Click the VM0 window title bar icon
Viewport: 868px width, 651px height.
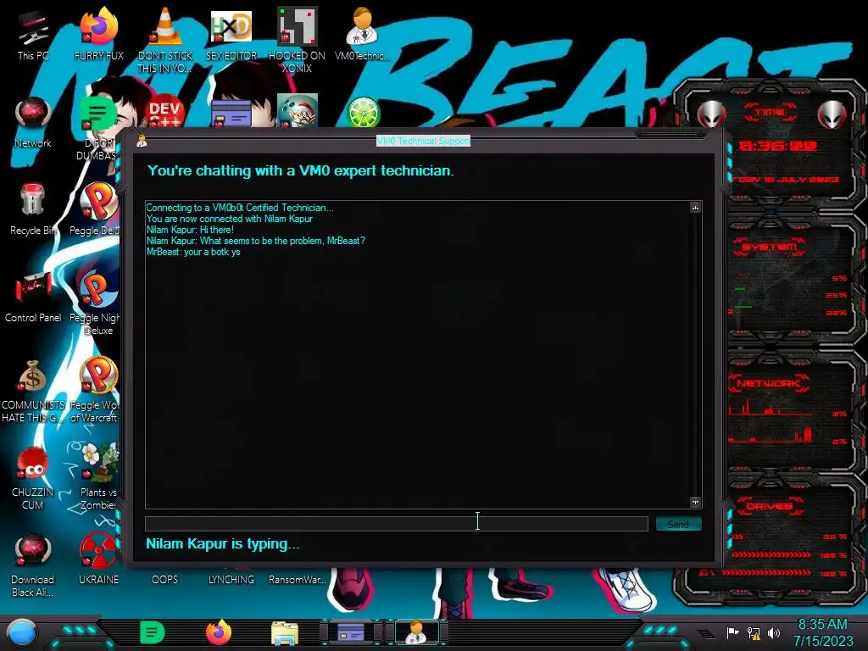(142, 142)
